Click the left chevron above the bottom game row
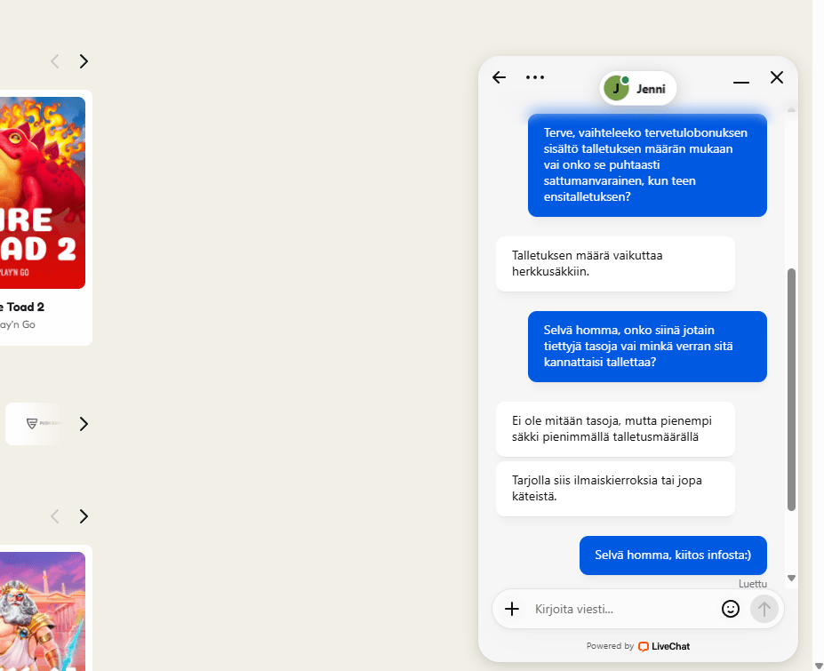The image size is (824, 671). coord(54,516)
